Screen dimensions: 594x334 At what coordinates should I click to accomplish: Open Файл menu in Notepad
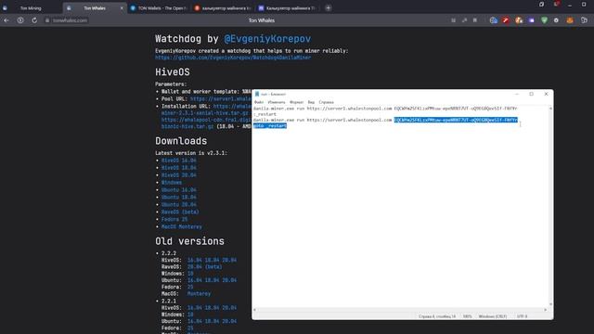point(259,102)
